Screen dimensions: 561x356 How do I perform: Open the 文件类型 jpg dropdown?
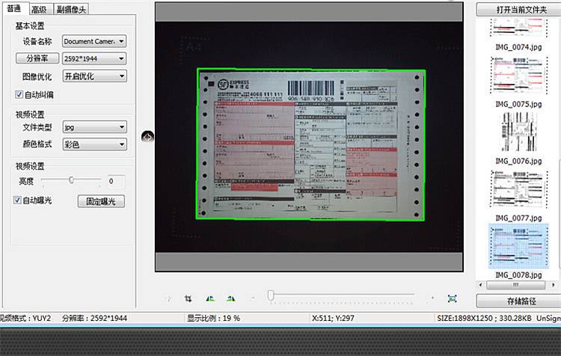(x=94, y=127)
